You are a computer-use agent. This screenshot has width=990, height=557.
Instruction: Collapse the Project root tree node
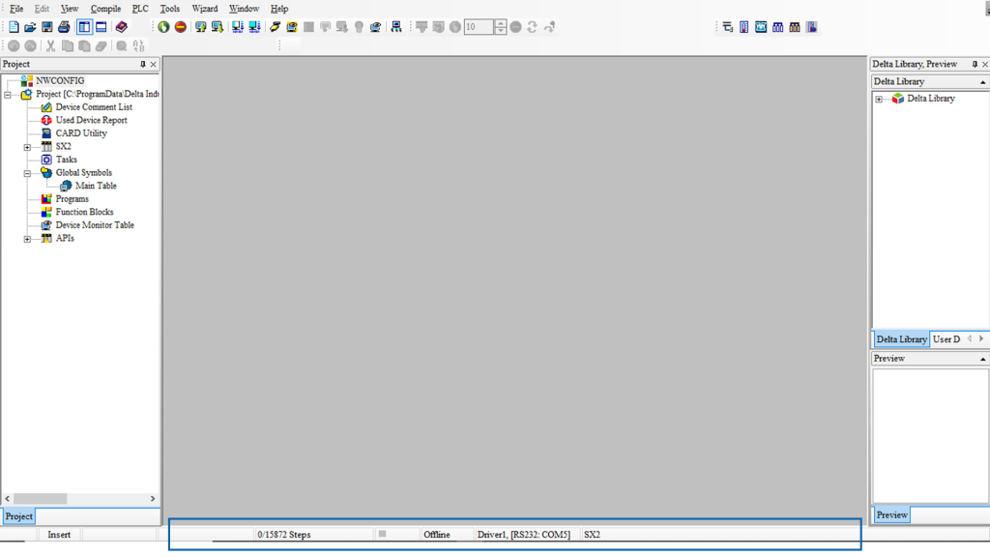pos(8,95)
